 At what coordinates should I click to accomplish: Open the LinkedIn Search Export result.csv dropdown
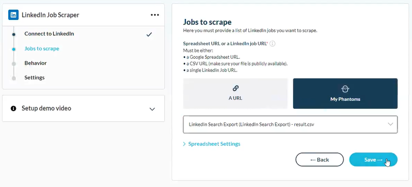click(x=290, y=124)
